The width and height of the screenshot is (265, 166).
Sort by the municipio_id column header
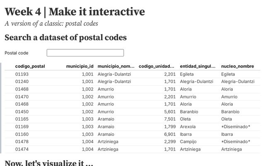79,66
